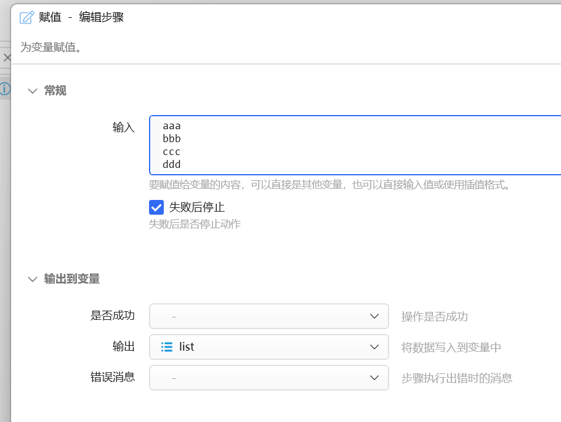561x422 pixels.
Task: Place cursor on the aaa line
Action: pyautogui.click(x=172, y=126)
